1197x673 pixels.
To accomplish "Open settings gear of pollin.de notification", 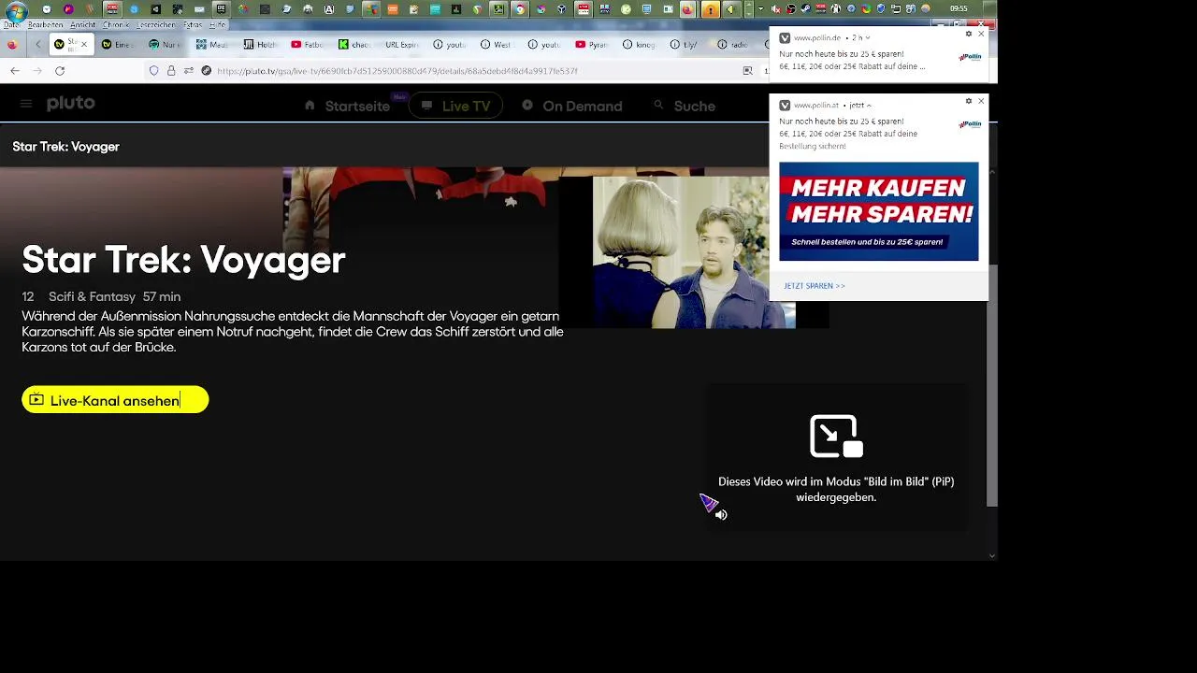I will [x=969, y=34].
